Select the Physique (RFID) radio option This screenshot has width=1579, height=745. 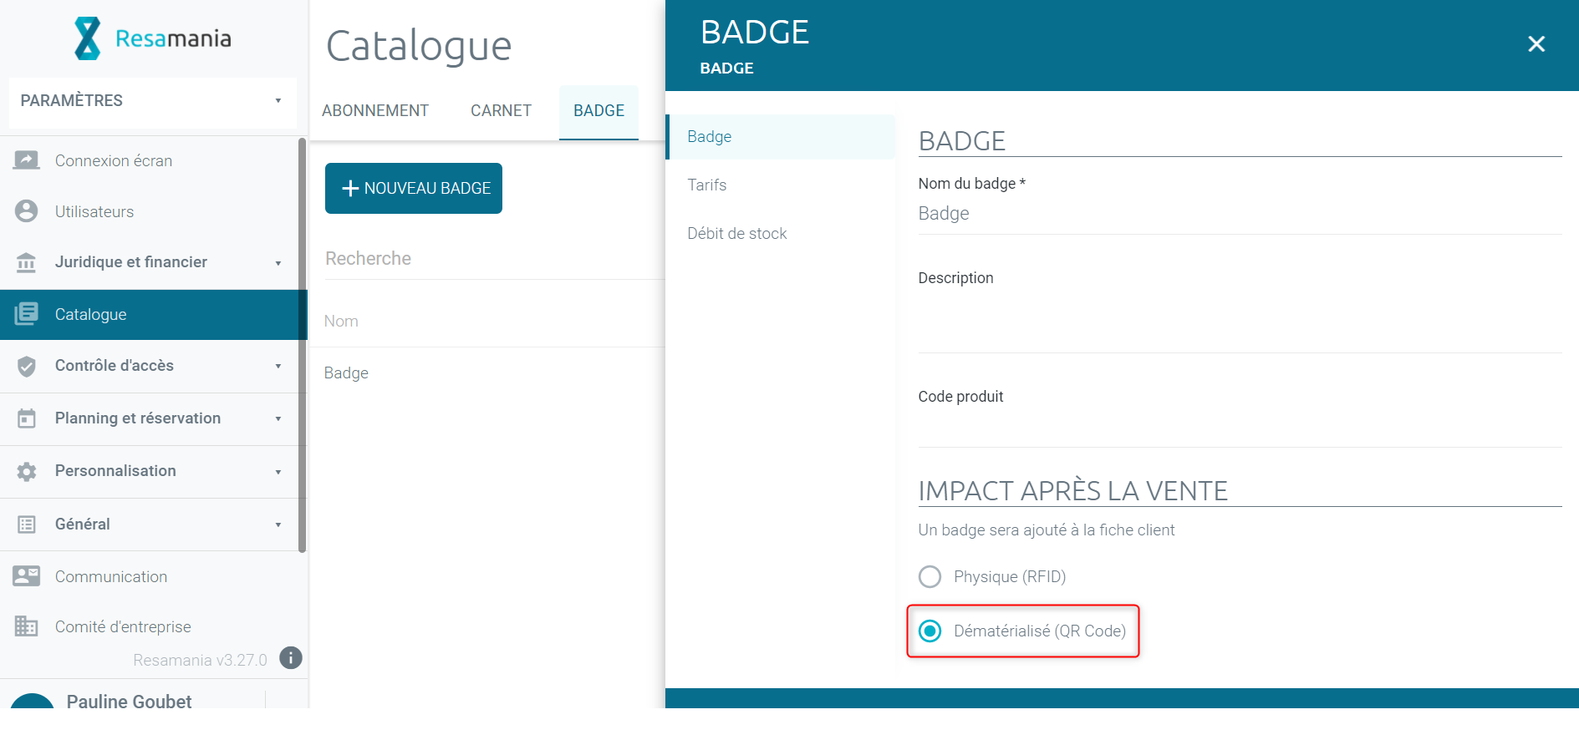(x=930, y=577)
